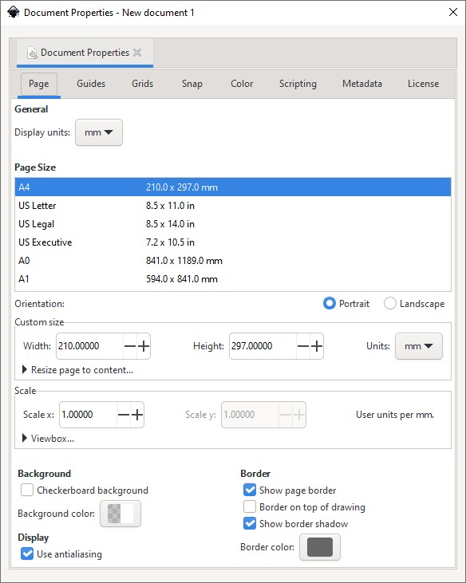Open the Metadata tab
The width and height of the screenshot is (466, 583).
point(361,84)
